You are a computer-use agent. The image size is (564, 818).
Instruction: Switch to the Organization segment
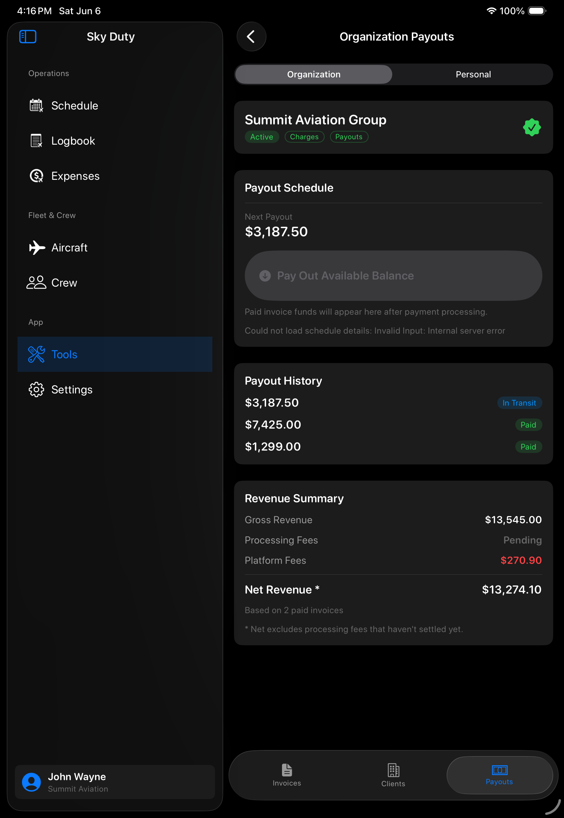[x=313, y=74]
